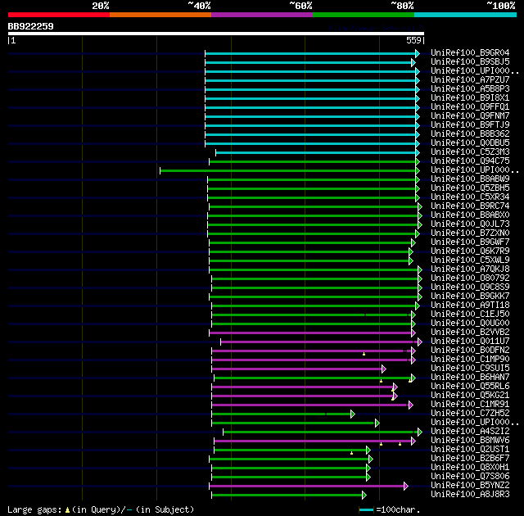The width and height of the screenshot is (524, 516).
Task: Click the purple arrowhead ending the Q5KG21 alignment
Action: (x=395, y=396)
